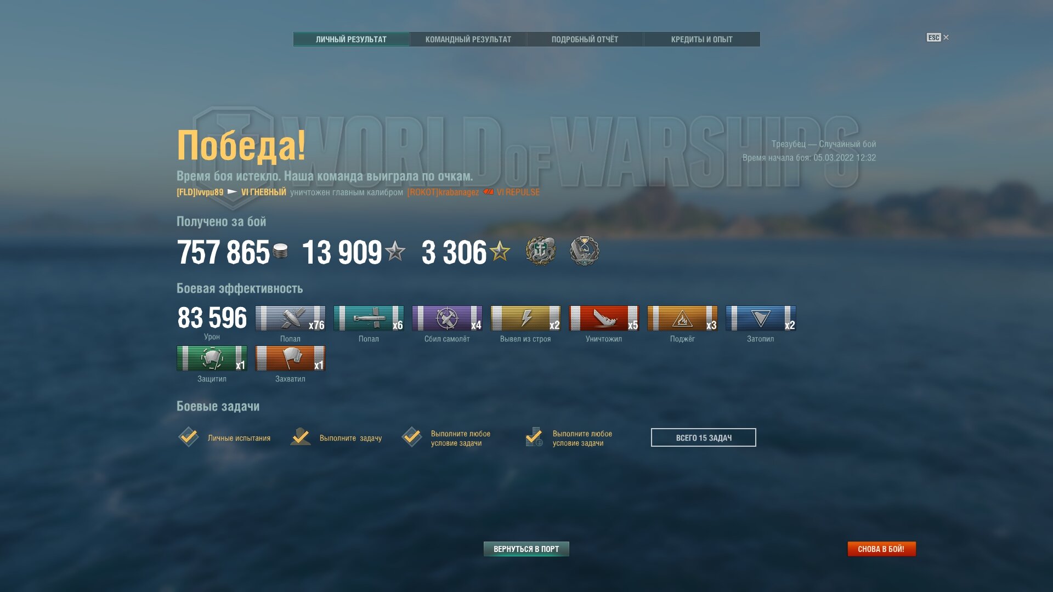Click the Личные испытания checkmark task
1053x592 pixels.
click(189, 437)
